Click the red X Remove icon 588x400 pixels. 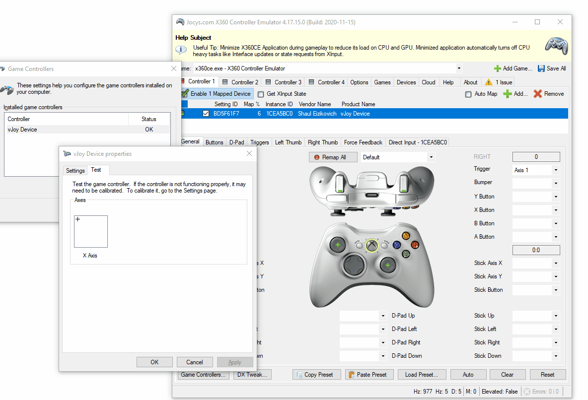(x=538, y=94)
